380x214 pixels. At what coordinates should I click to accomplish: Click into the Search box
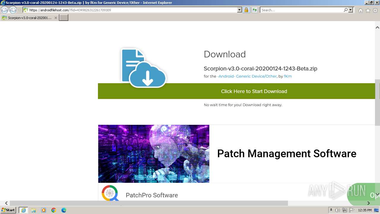click(301, 10)
